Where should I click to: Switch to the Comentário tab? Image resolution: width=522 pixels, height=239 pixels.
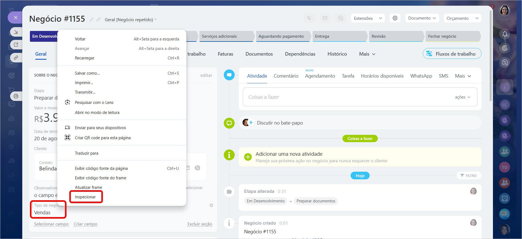(x=286, y=76)
